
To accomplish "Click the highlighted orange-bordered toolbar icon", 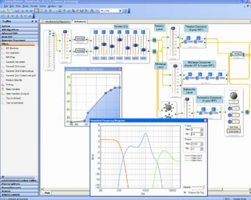I will (36, 11).
